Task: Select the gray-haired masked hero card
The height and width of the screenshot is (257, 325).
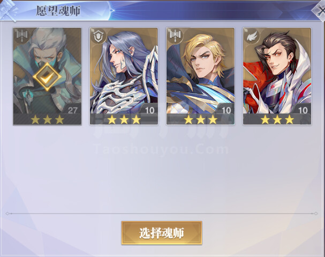Action: coord(47,77)
